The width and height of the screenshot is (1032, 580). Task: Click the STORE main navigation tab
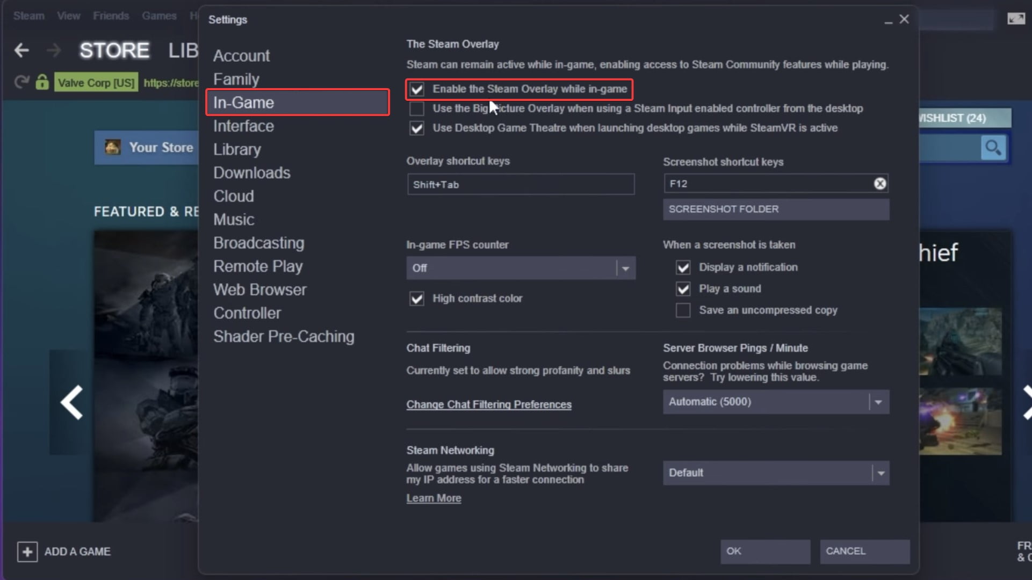click(114, 50)
